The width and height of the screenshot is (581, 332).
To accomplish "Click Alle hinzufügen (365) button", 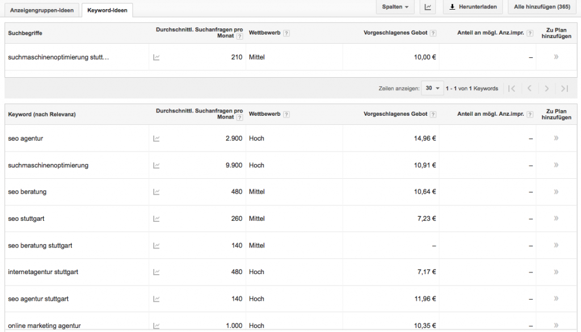I will (x=542, y=7).
